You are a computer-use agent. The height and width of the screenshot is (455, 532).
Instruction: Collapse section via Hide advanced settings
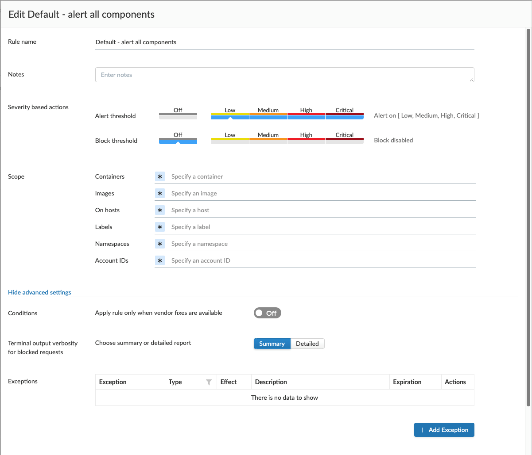coord(39,292)
